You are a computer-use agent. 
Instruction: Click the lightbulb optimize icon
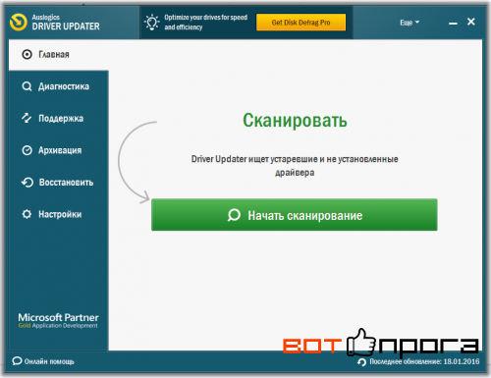[x=152, y=23]
